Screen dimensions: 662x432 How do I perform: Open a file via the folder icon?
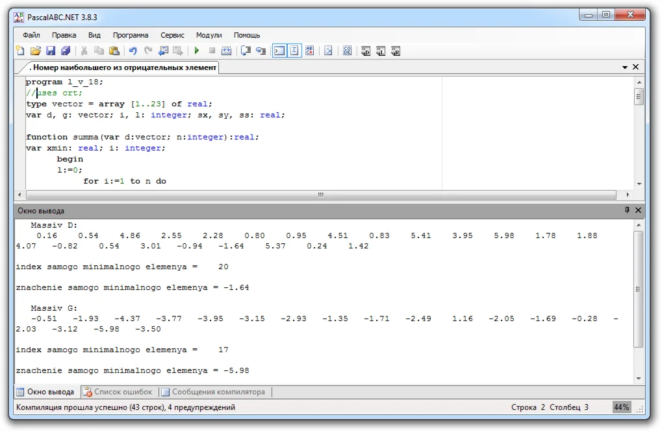[x=35, y=51]
